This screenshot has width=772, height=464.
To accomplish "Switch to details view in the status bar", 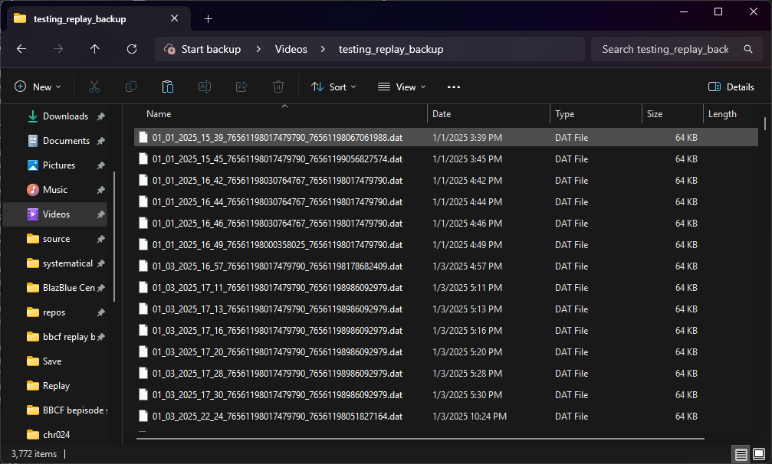I will (x=740, y=453).
